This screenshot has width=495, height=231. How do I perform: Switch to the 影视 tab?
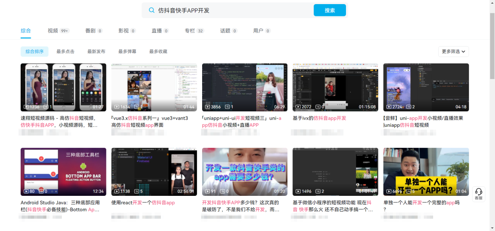click(x=127, y=31)
